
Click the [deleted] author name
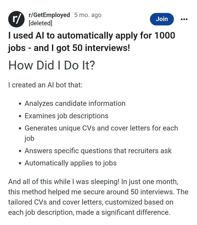coord(40,23)
